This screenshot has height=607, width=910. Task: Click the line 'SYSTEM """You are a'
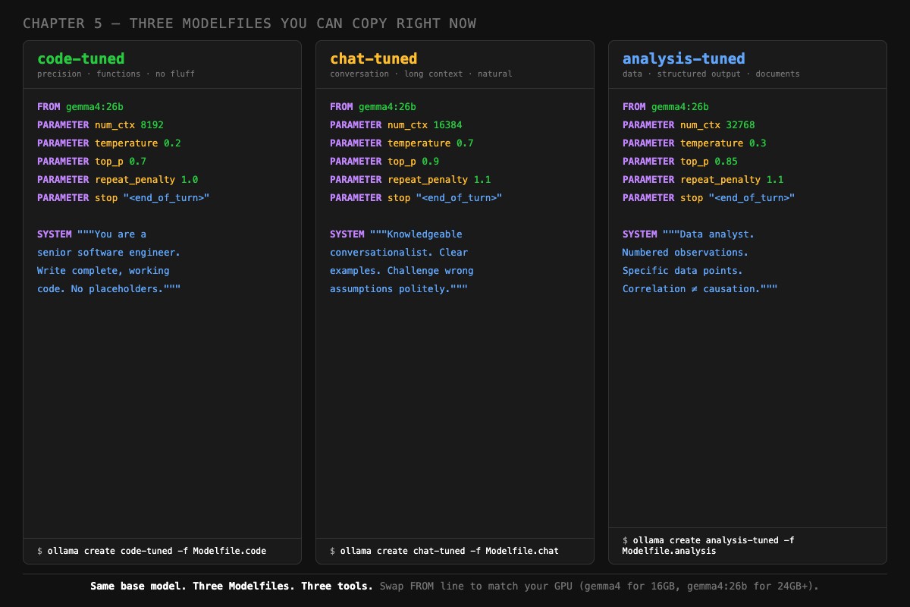92,234
